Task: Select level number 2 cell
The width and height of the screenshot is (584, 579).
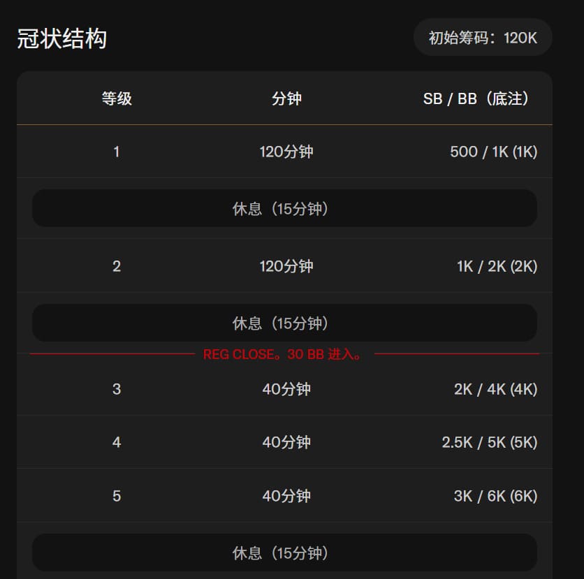Action: pos(117,266)
